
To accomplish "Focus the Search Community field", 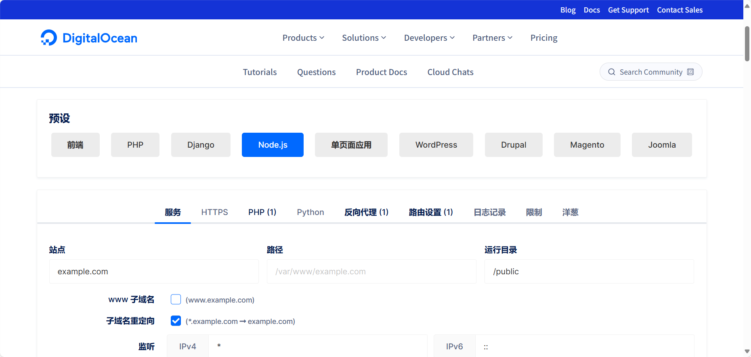I will [x=651, y=72].
